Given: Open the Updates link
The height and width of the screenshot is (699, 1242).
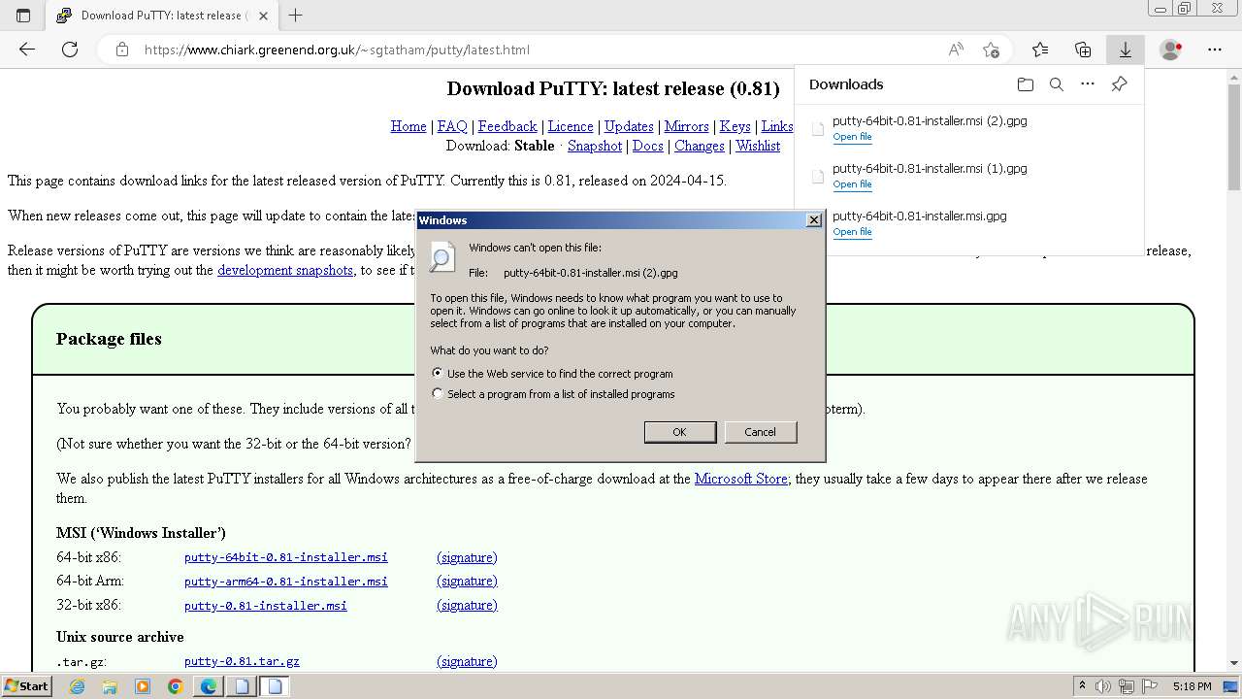Looking at the screenshot, I should point(629,126).
